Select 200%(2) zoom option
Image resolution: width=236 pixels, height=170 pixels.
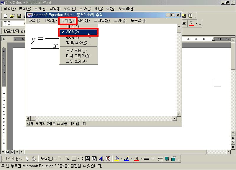78,32
